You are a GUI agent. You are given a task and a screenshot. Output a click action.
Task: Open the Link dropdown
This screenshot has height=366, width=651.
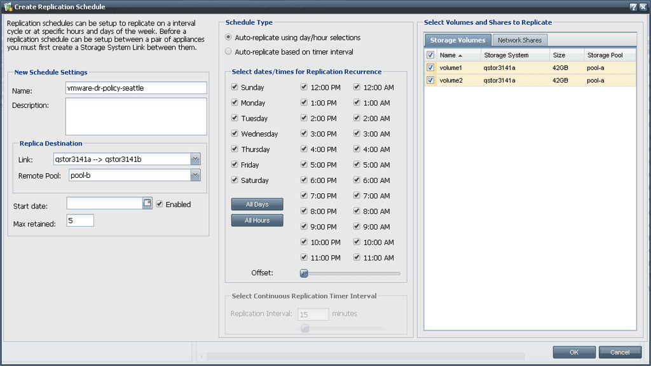(195, 159)
